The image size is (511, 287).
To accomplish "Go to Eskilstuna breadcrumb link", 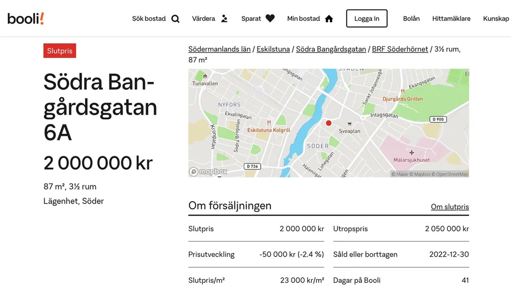I will tap(273, 49).
